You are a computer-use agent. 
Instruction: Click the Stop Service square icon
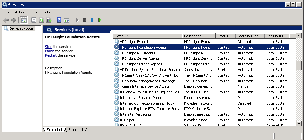84,20
